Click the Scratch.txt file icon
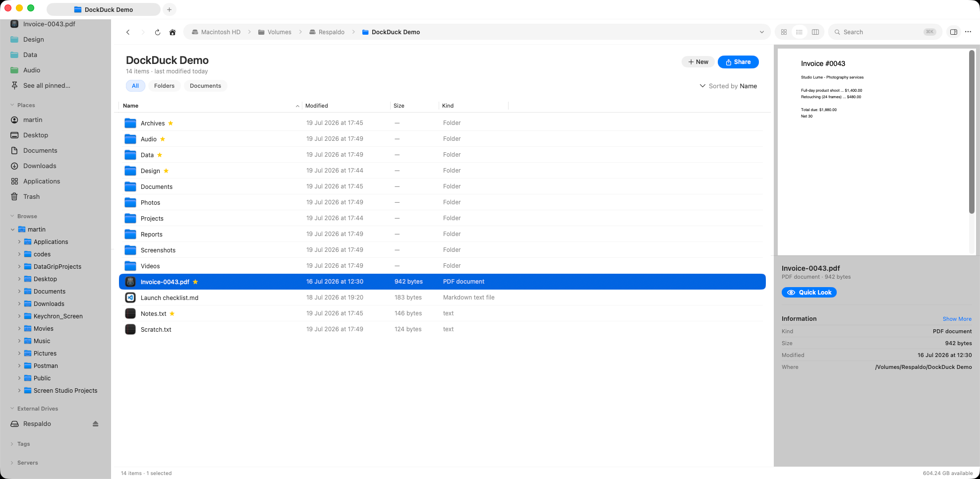This screenshot has height=479, width=980. click(x=130, y=329)
